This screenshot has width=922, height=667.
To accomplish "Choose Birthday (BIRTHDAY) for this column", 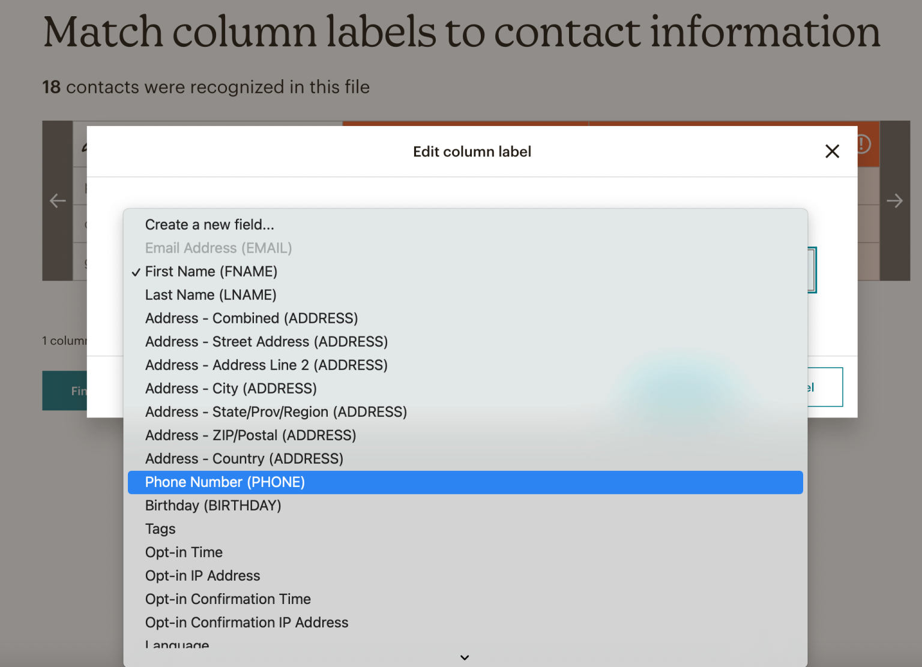I will pos(213,505).
